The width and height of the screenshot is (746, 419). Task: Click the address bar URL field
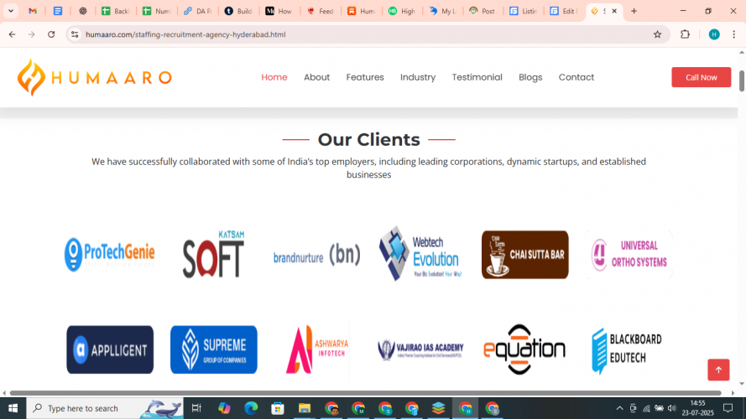point(367,34)
